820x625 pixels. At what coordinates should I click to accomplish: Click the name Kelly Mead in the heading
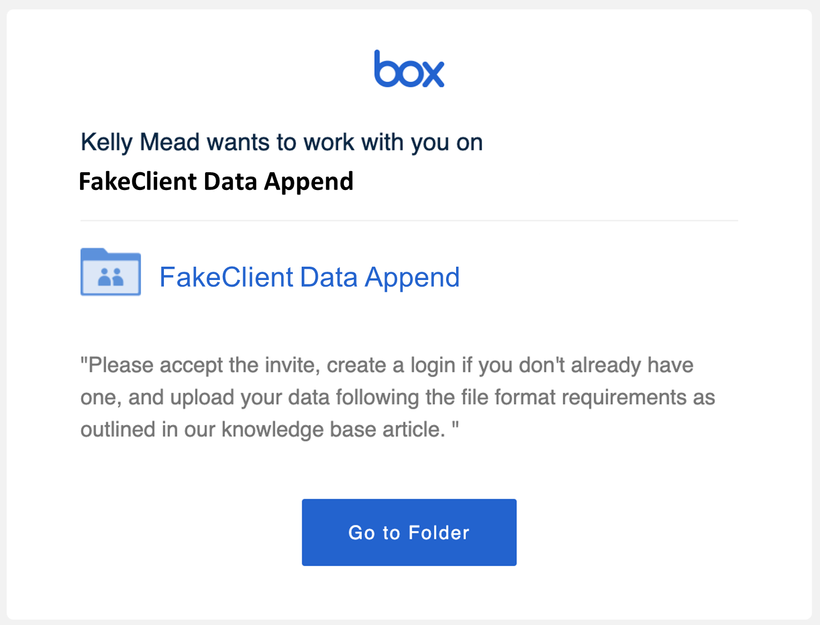click(141, 142)
